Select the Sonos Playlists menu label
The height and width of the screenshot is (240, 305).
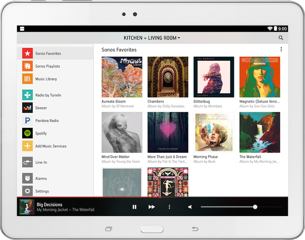tap(47, 66)
